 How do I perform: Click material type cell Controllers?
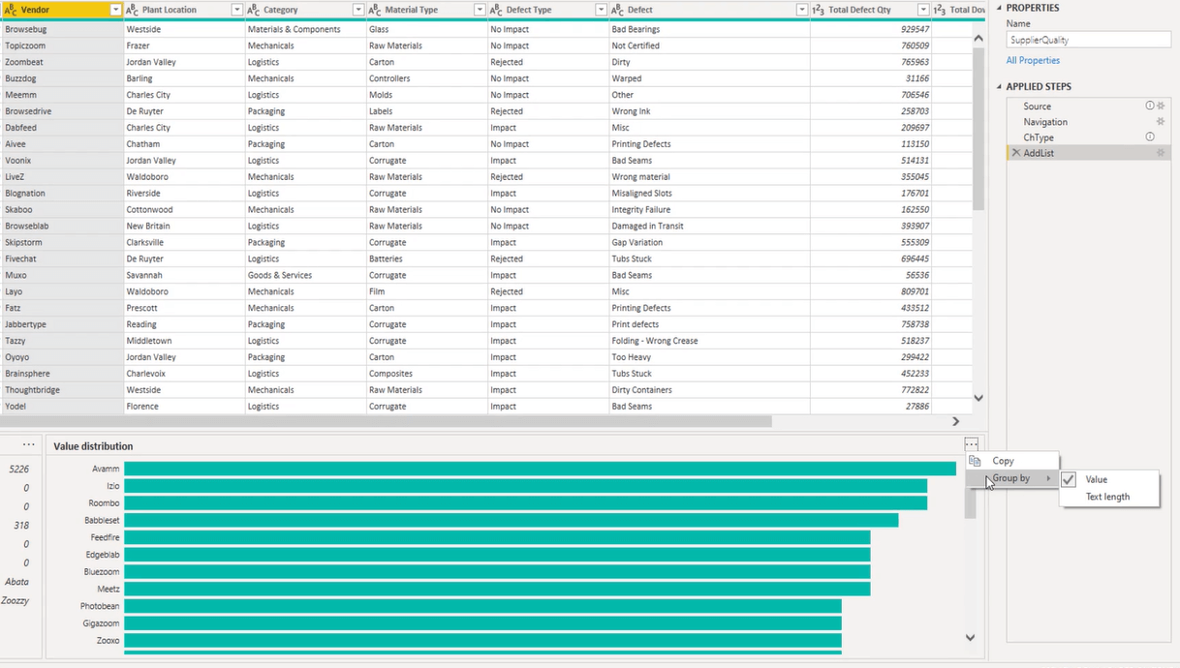[426, 78]
